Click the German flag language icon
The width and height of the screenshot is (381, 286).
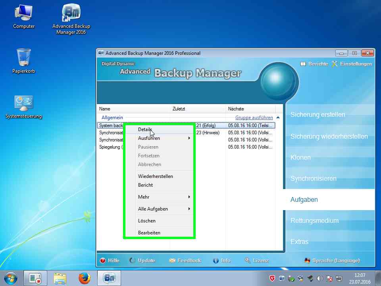pos(307,261)
